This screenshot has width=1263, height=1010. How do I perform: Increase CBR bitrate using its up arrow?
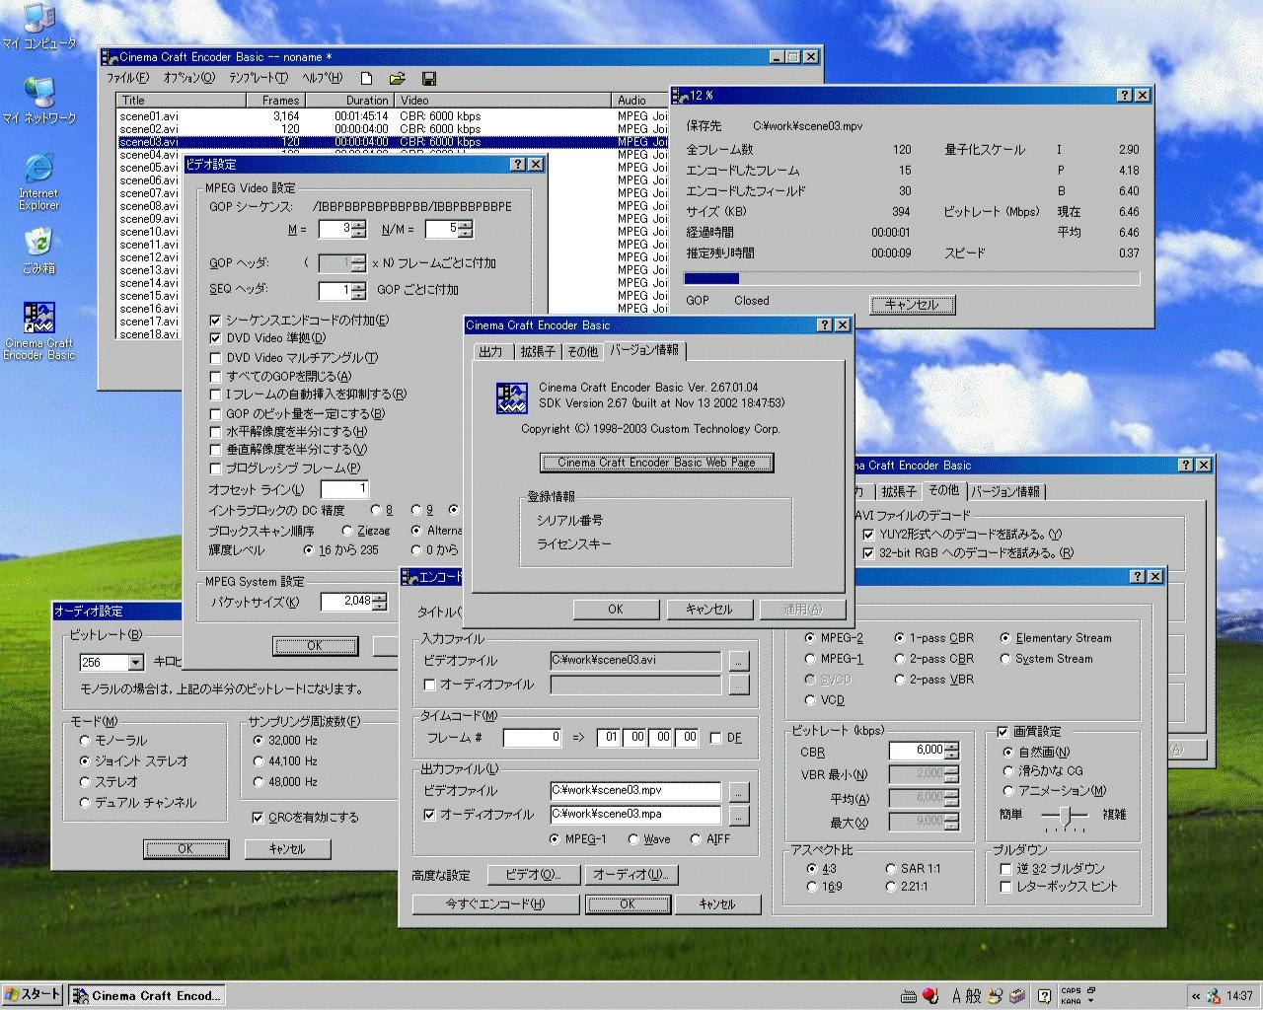tap(951, 746)
